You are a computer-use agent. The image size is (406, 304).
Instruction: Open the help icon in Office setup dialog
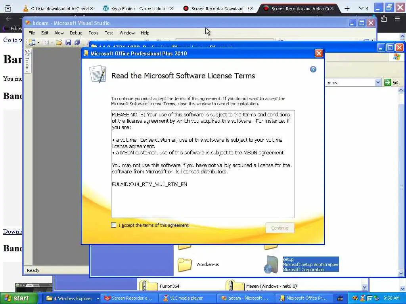[x=313, y=69]
